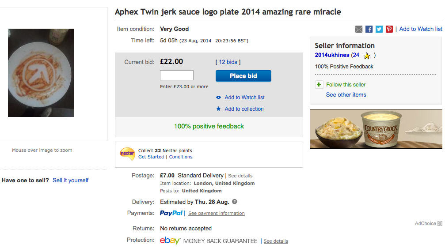
Task: Click See other items link
Action: (x=346, y=95)
